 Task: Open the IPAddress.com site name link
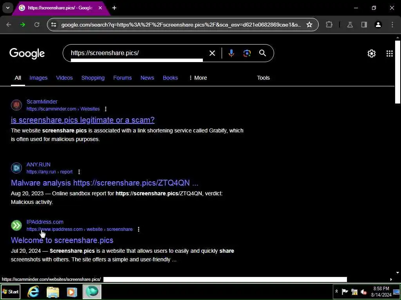pyautogui.click(x=45, y=222)
